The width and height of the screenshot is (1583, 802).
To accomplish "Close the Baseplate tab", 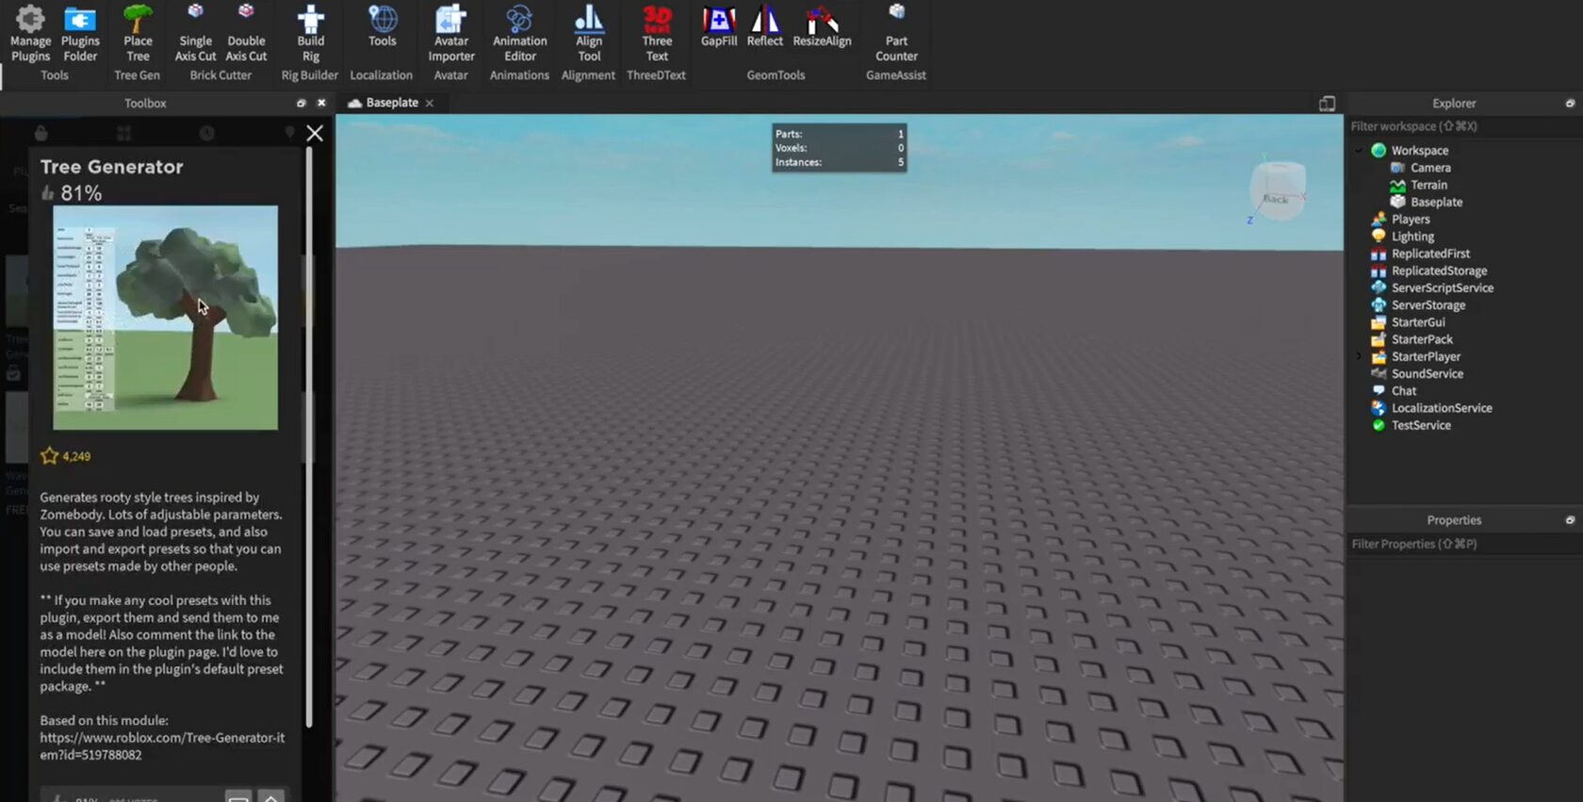I will tap(430, 104).
